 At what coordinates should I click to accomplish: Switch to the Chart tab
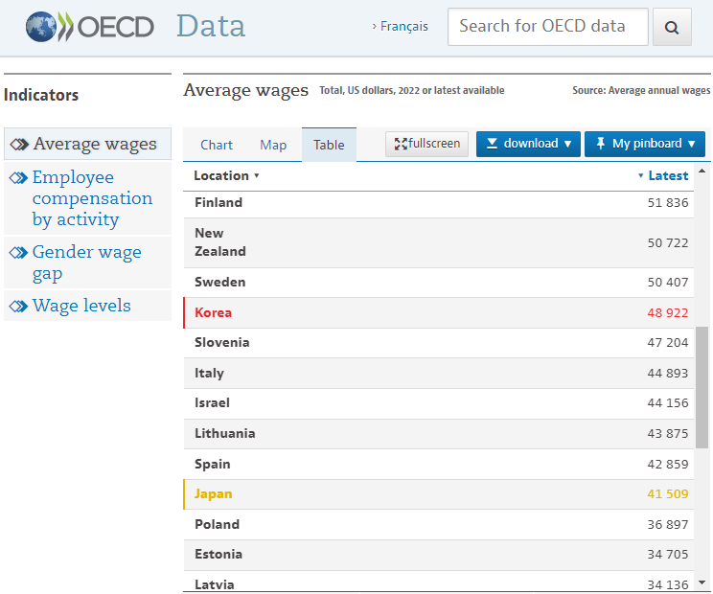217,145
